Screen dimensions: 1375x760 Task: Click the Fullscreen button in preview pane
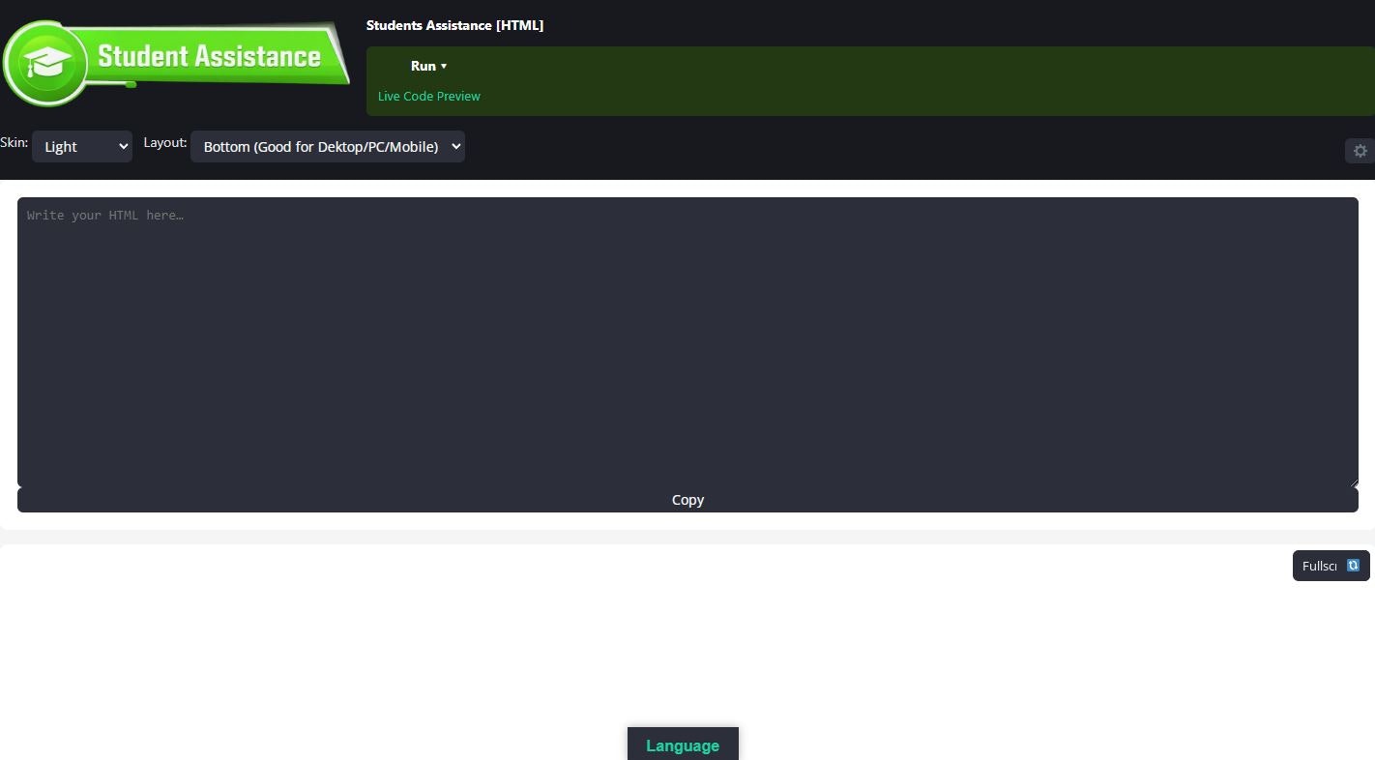pos(1320,566)
